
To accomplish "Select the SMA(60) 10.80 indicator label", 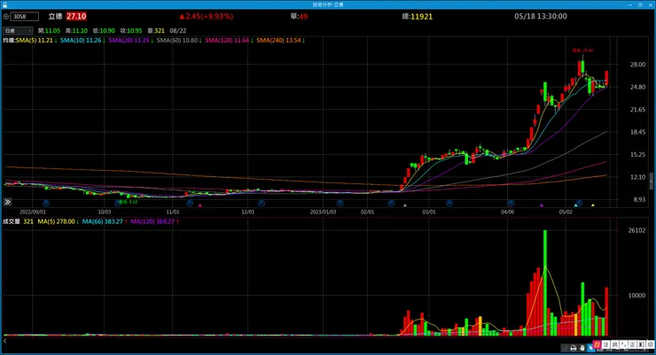I will coord(179,41).
